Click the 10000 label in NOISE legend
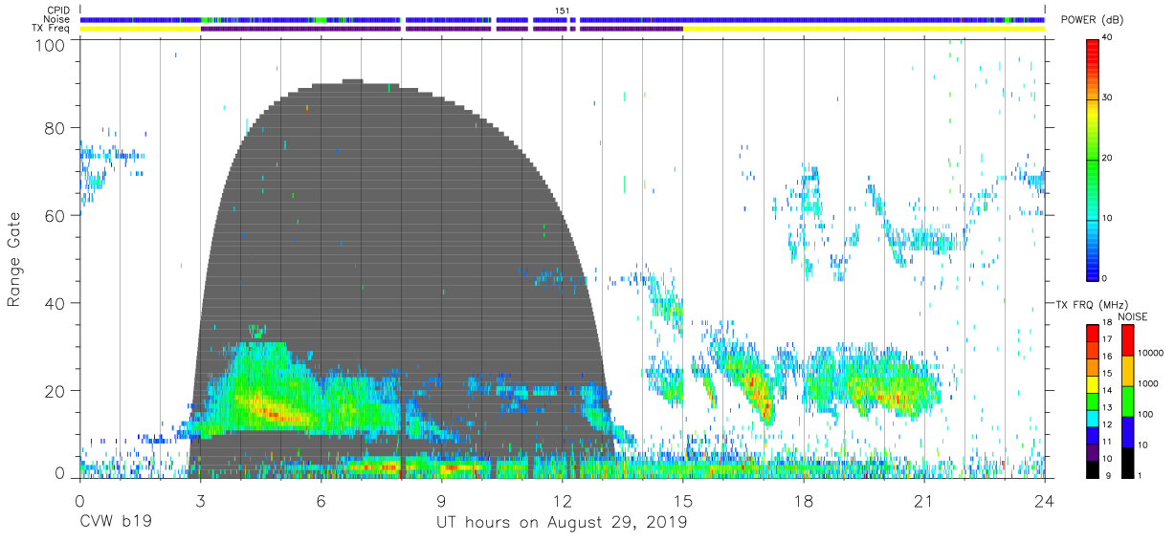The height and width of the screenshot is (542, 1175). coord(1150,353)
